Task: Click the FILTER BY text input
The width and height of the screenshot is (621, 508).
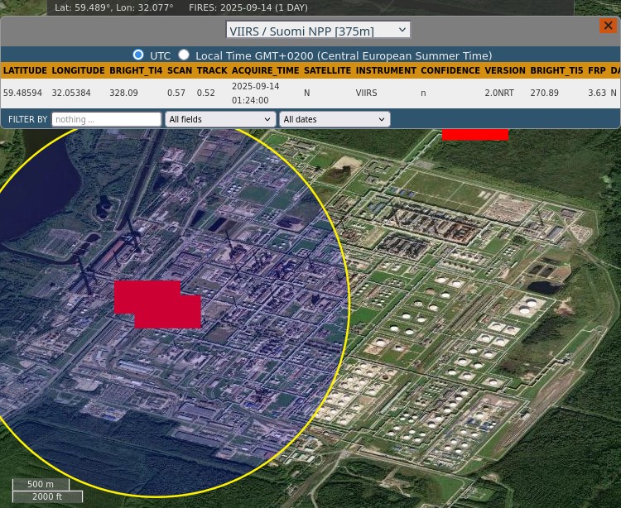Action: point(106,120)
